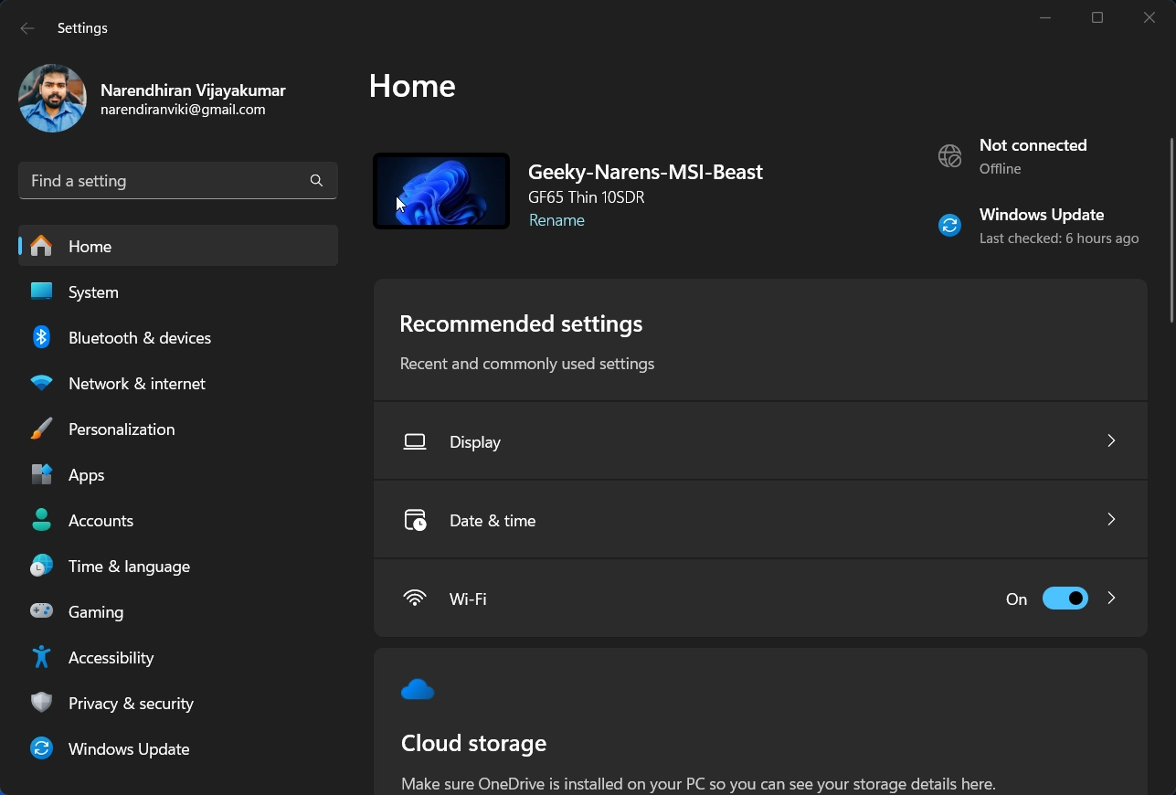Open Windows Update from the sidebar

(178, 748)
